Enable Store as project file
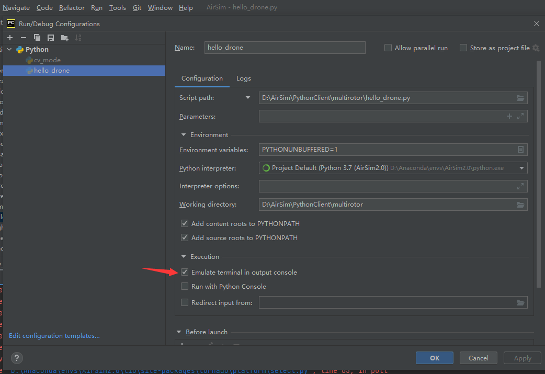 (463, 48)
